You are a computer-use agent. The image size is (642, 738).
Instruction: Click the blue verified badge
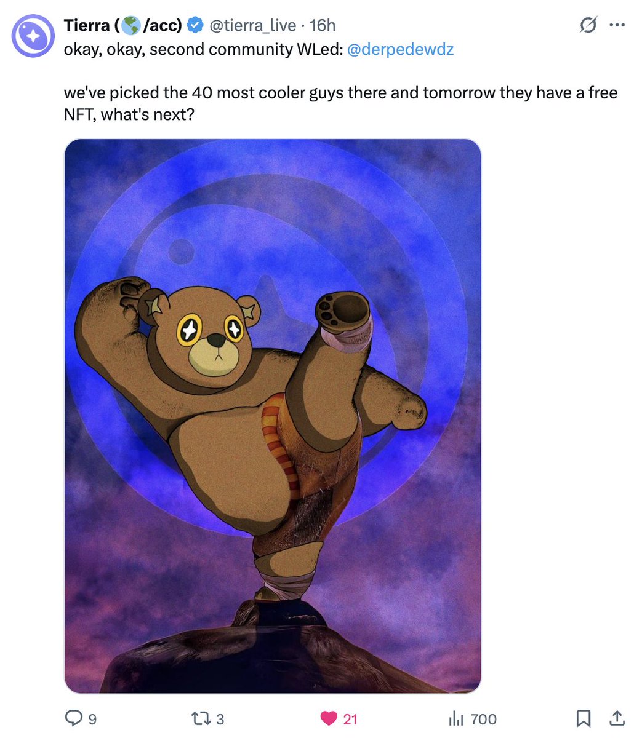196,26
